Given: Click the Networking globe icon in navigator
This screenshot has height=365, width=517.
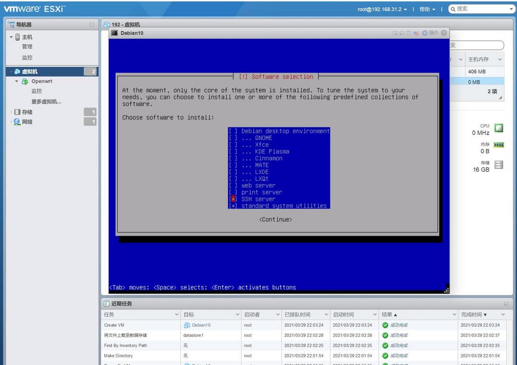Looking at the screenshot, I should [x=17, y=122].
